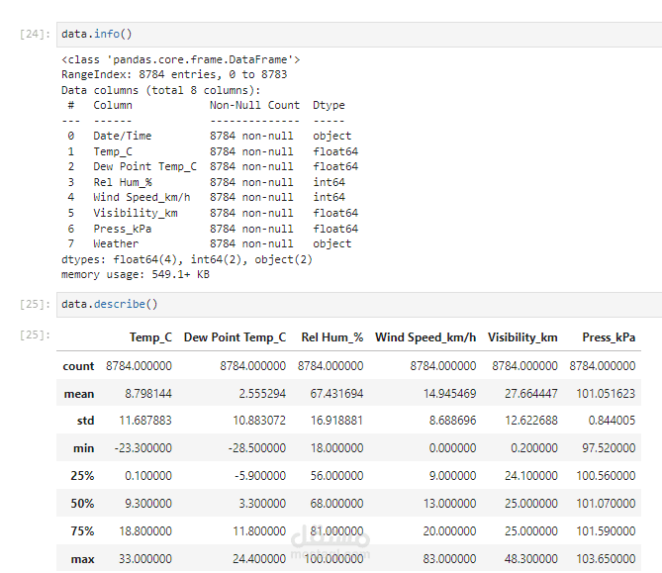The image size is (662, 573).
Task: Click mean Visibility value 27.664447
Action: (531, 394)
